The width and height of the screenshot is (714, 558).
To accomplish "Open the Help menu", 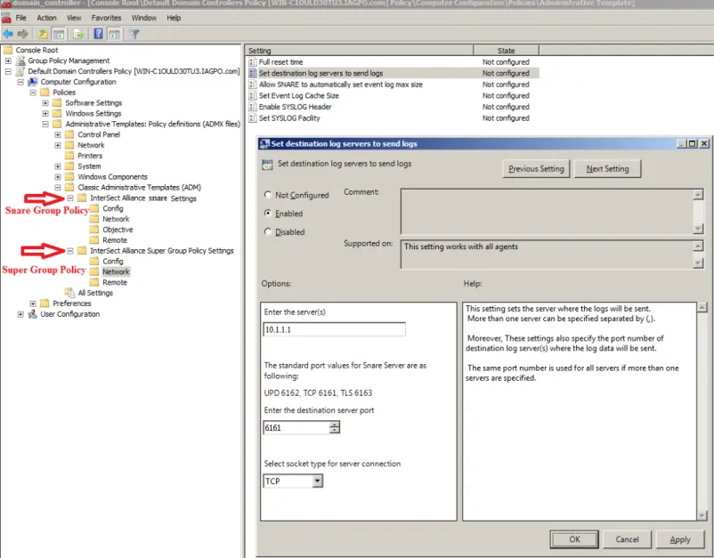I will (x=174, y=18).
